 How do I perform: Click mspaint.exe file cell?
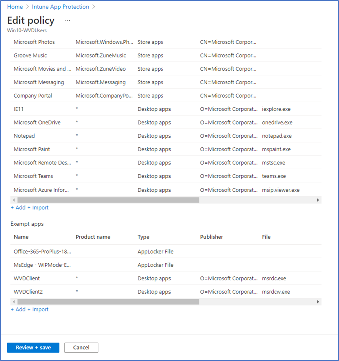tap(276, 149)
